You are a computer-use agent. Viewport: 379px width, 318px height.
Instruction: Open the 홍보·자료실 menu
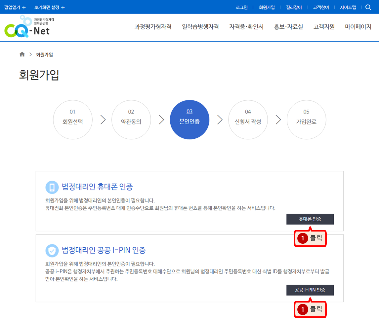288,27
